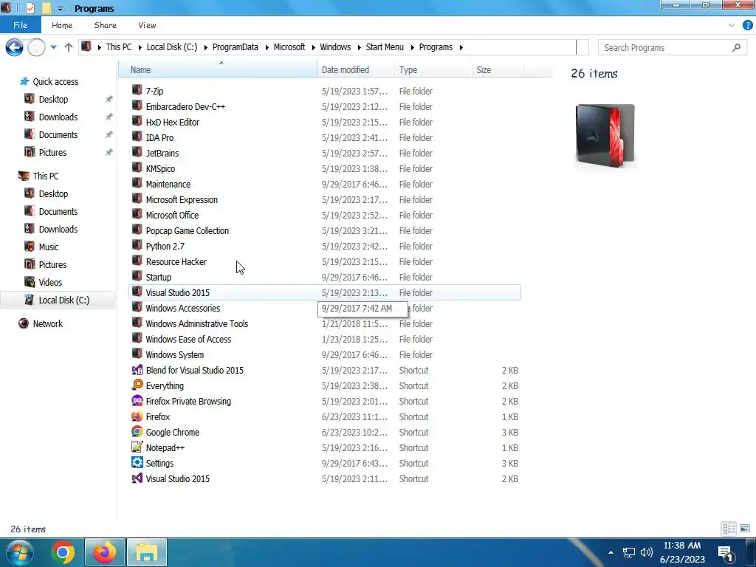This screenshot has width=756, height=567.
Task: Click the Firefox shortcut icon in file list
Action: [137, 416]
